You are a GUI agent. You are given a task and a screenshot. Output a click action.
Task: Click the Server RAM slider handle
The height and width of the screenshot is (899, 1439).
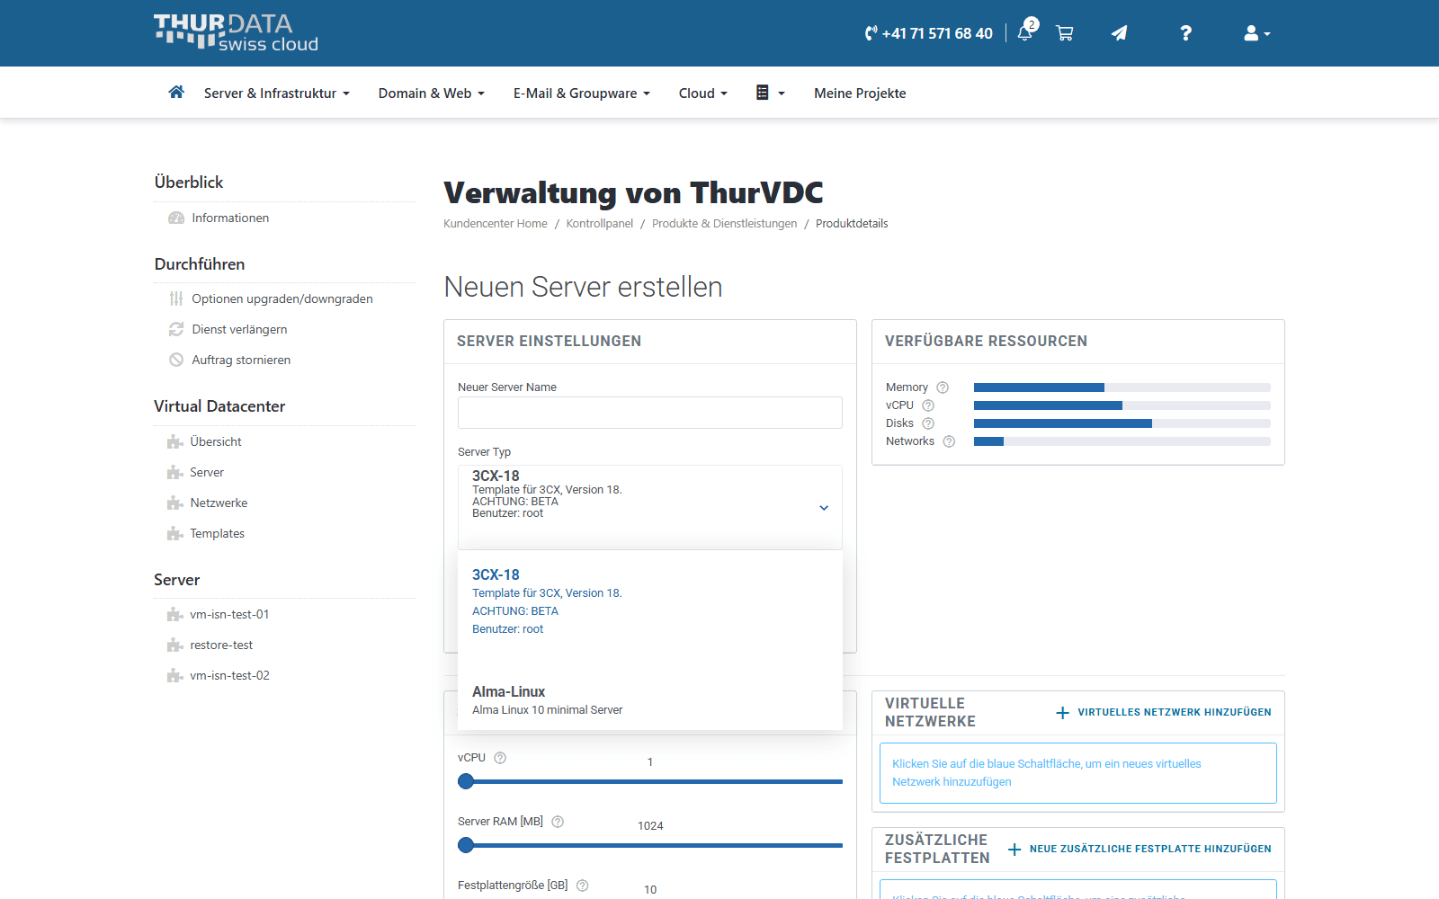point(466,845)
